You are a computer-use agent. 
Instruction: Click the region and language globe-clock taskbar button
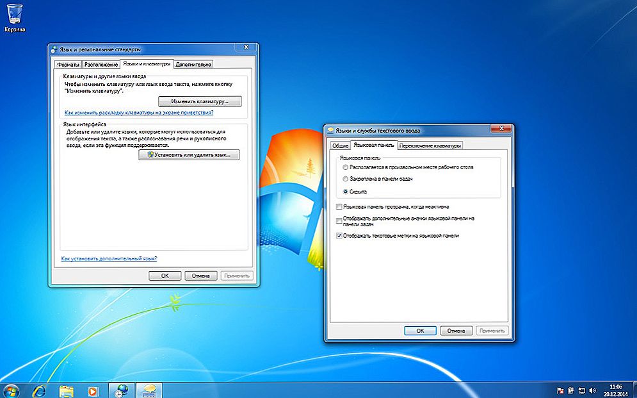point(120,391)
